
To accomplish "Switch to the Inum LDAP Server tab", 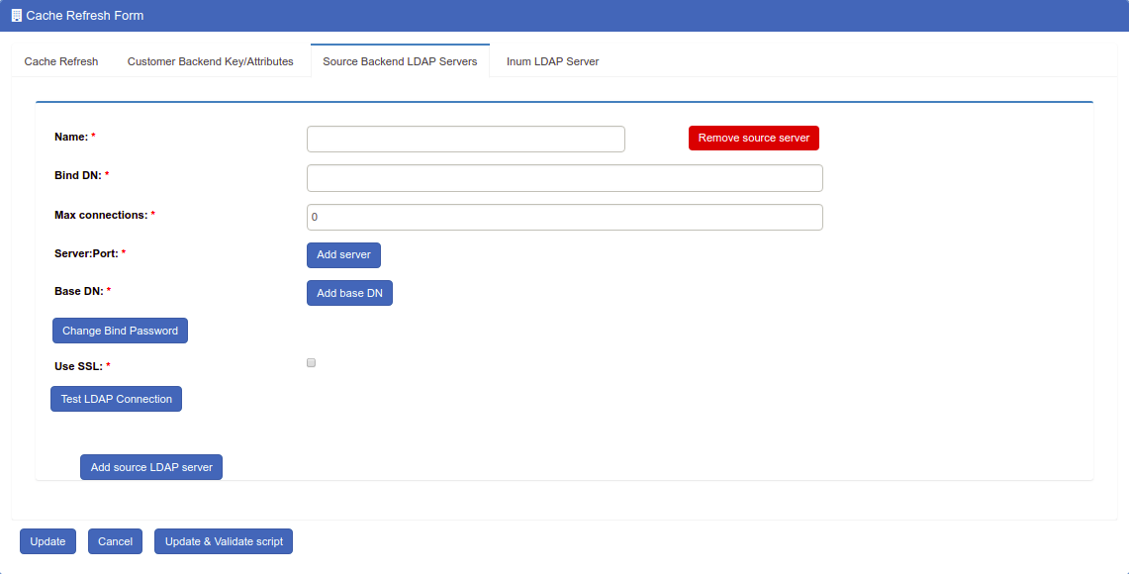I will [x=551, y=60].
